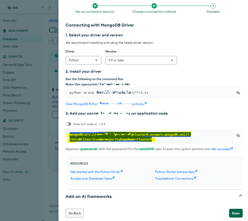Open Access your Database Users link
Image resolution: width=248 pixels, height=221 pixels.
point(92,178)
